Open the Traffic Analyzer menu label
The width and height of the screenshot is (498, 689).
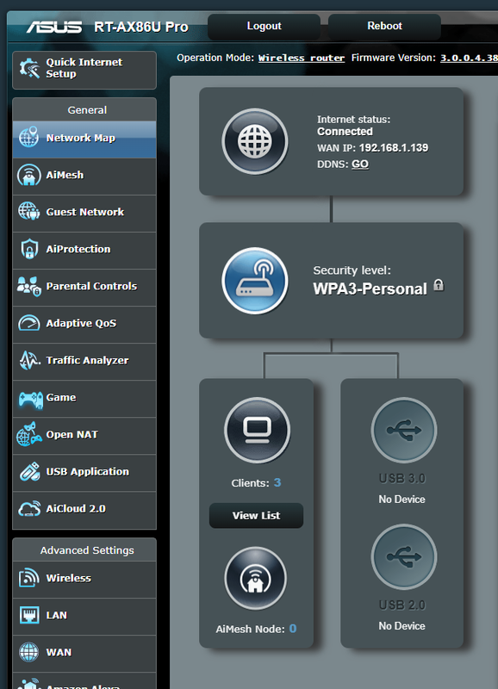pos(88,360)
